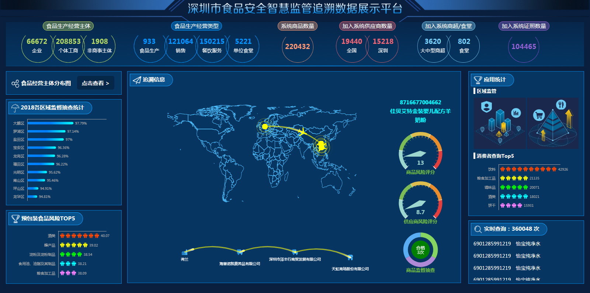This screenshot has height=293, width=590.
Task: Click the 供应商风险评分 gauge showing 8.7
Action: click(420, 203)
